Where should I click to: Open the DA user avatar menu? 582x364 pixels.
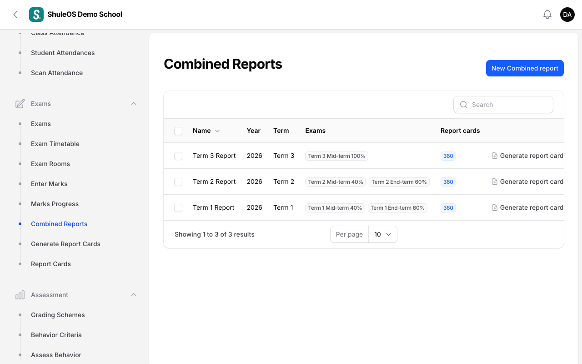pyautogui.click(x=567, y=15)
